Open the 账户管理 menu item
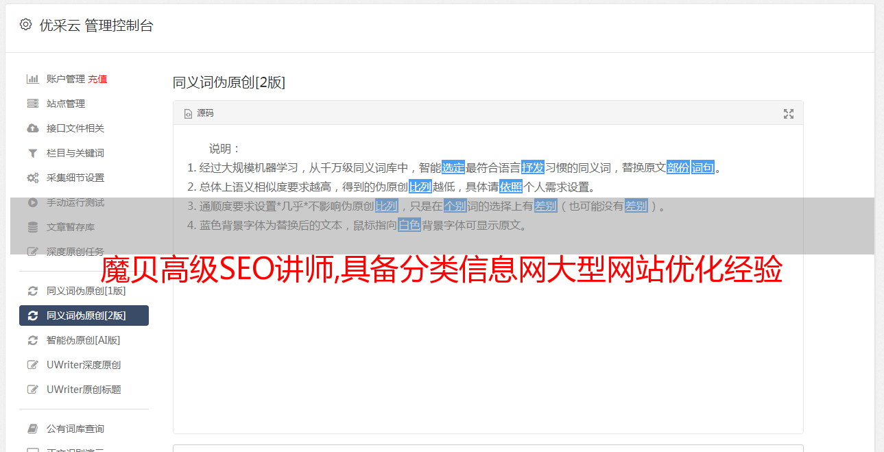The height and width of the screenshot is (452, 884). click(66, 79)
